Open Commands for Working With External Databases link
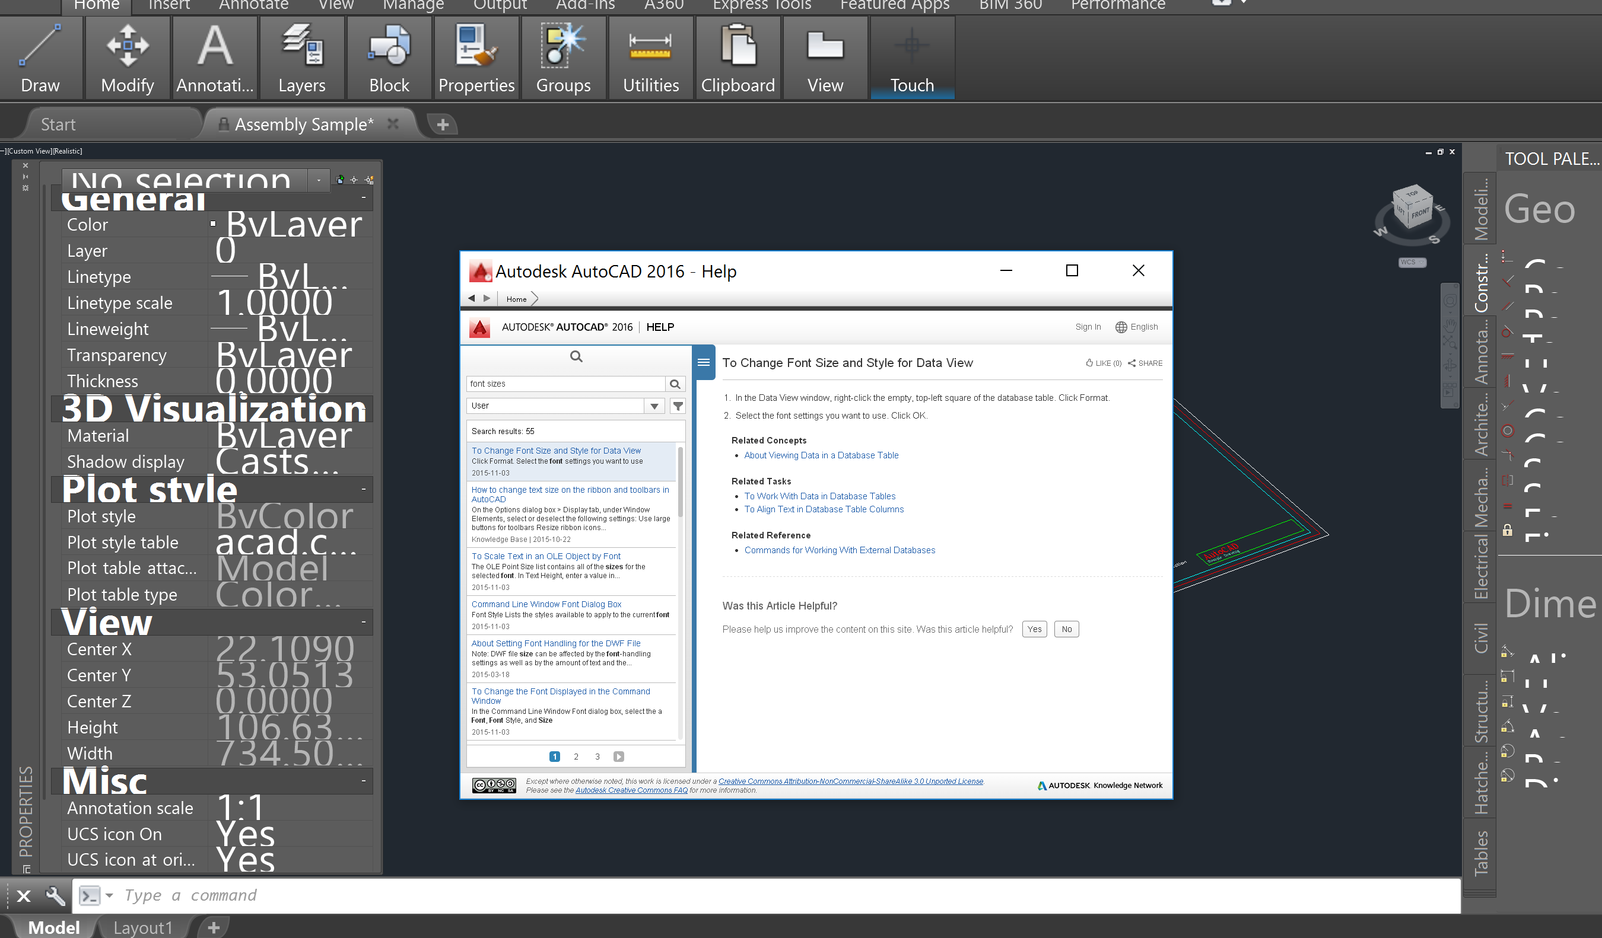Viewport: 1602px width, 938px height. point(839,550)
